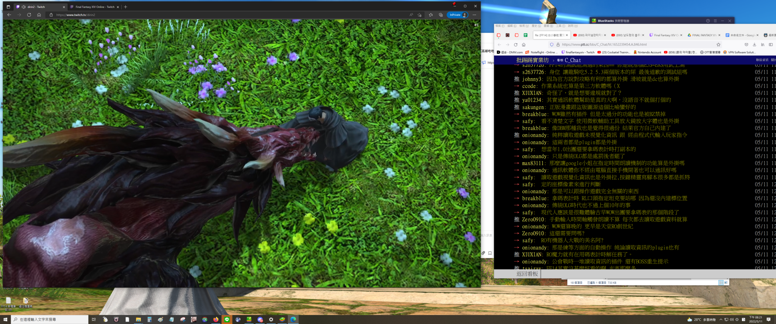776x324 pixels.
Task: Open BlueStacks hamburger menu
Action: coord(715,21)
